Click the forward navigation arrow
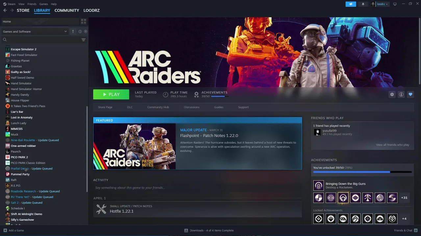The width and height of the screenshot is (421, 236). (12, 10)
